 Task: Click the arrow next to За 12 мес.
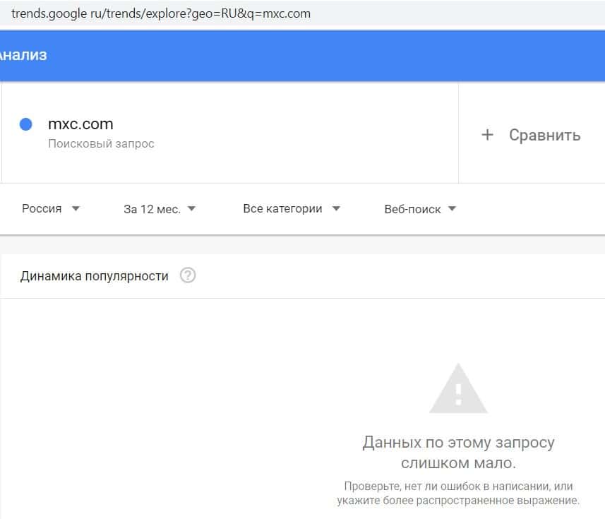(191, 209)
